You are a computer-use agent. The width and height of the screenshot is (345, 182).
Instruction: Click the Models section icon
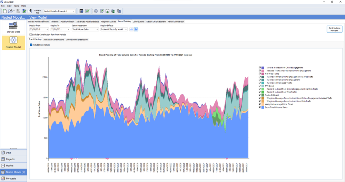(3, 165)
